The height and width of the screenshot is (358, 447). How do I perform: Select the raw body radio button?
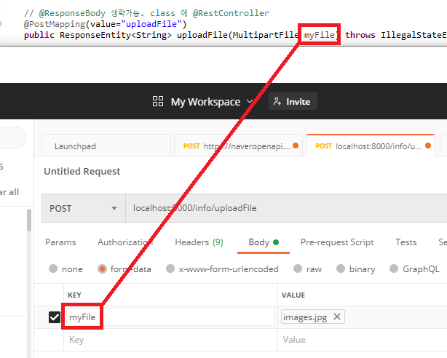point(298,268)
